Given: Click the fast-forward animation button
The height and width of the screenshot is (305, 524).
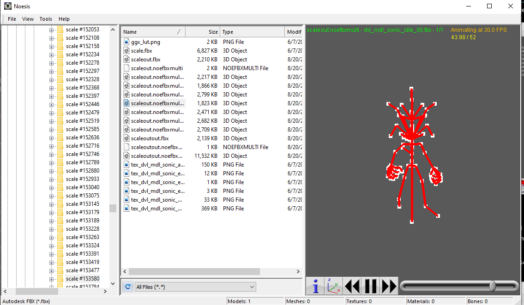Looking at the screenshot, I should pos(389,286).
